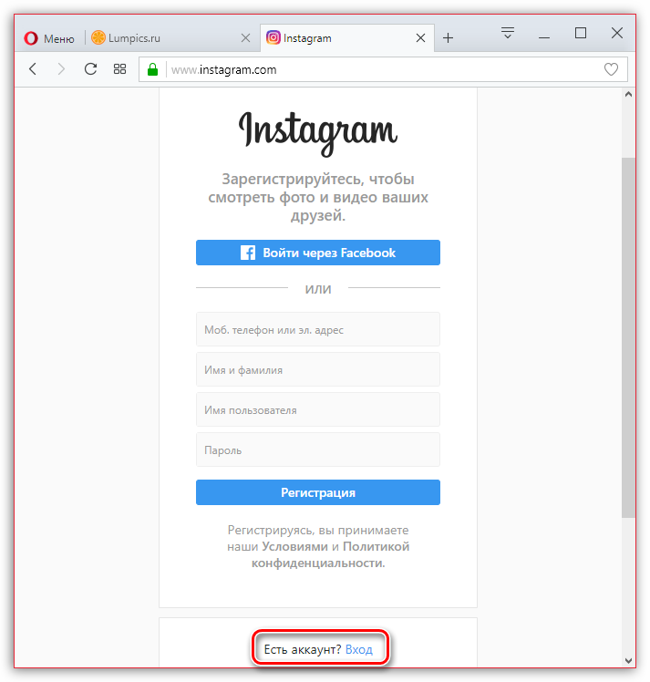Add page to bookmarks with heart icon

coord(611,69)
